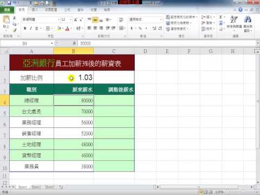Click the Insert cells button

tap(208, 17)
